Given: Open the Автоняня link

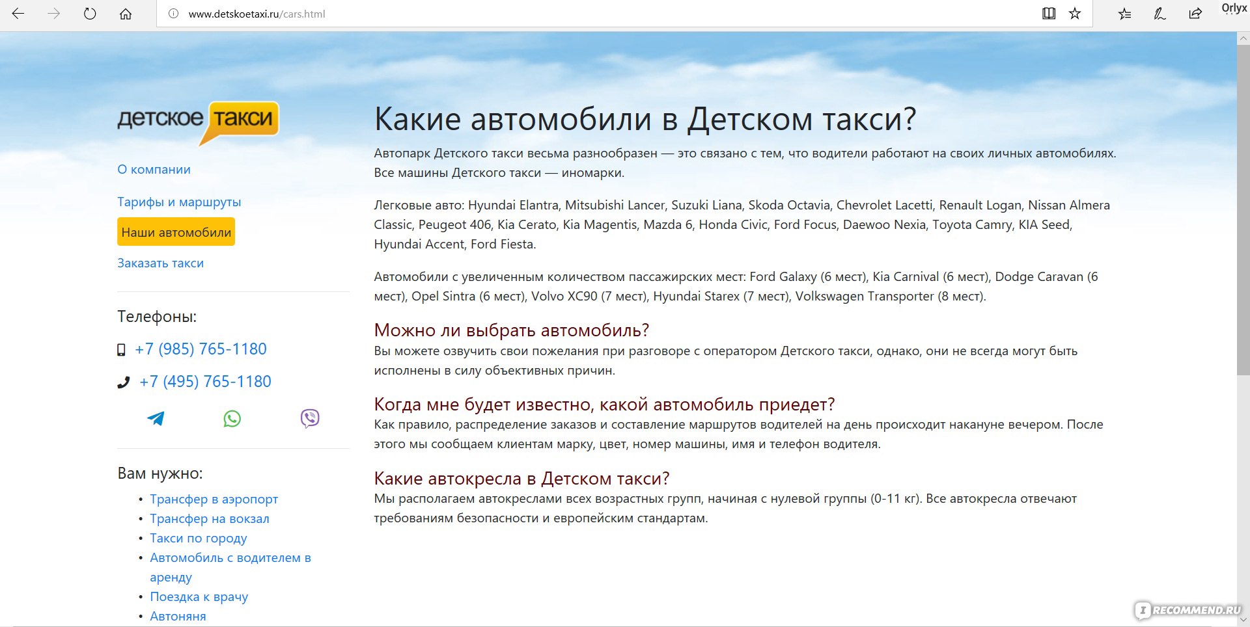Looking at the screenshot, I should [178, 616].
